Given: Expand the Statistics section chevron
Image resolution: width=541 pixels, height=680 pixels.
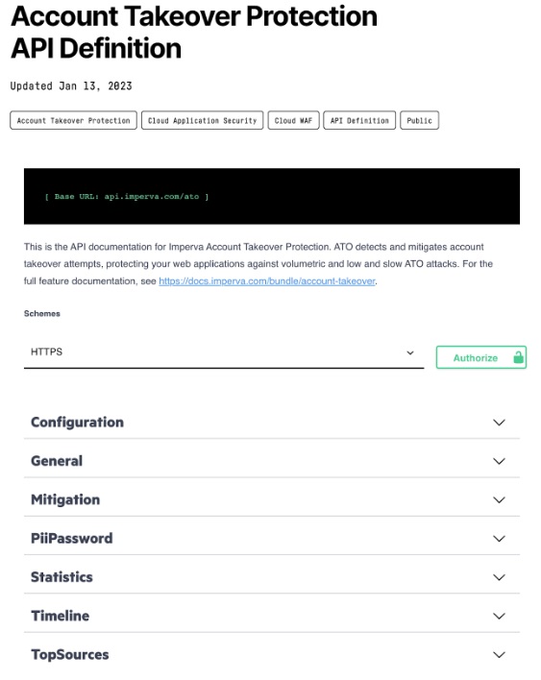Looking at the screenshot, I should point(499,577).
